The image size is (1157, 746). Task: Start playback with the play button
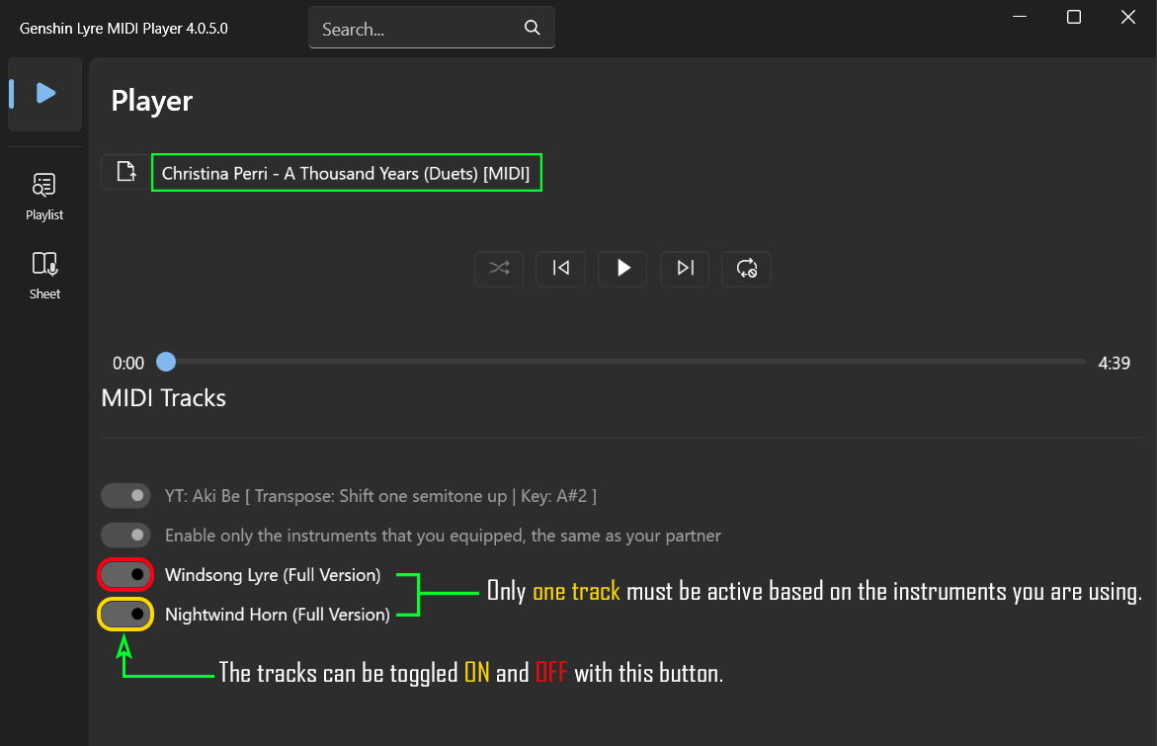coord(622,268)
